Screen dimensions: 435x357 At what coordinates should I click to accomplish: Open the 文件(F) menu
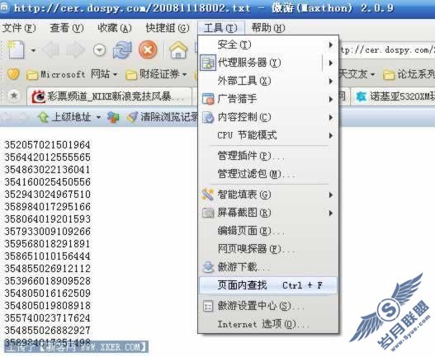pyautogui.click(x=19, y=28)
